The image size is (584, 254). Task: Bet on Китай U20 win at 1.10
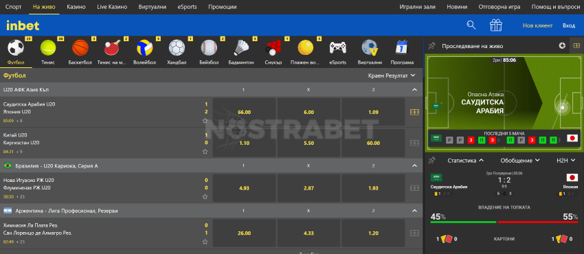[245, 143]
